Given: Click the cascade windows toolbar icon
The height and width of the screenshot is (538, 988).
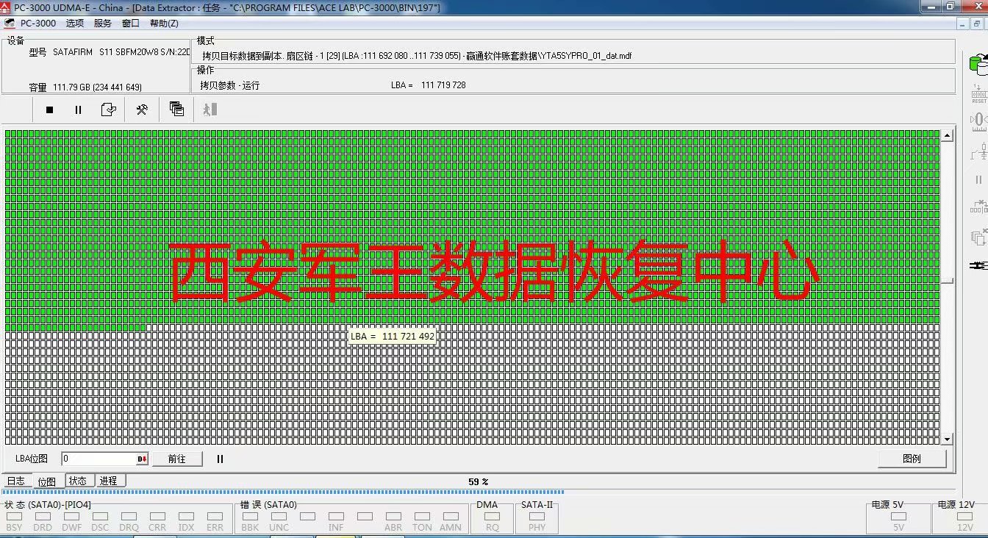Looking at the screenshot, I should 176,109.
